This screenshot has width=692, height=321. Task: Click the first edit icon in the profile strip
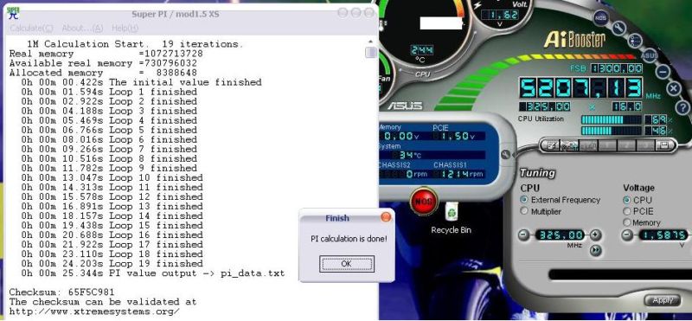pyautogui.click(x=550, y=144)
